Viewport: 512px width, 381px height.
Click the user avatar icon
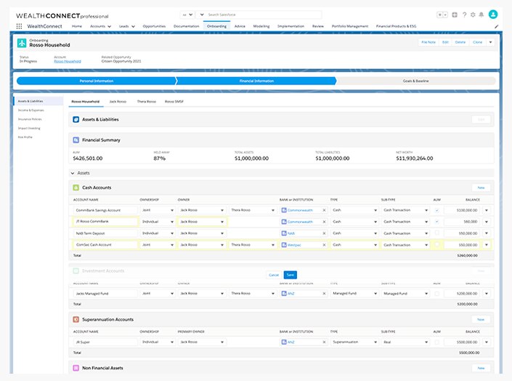pos(492,15)
